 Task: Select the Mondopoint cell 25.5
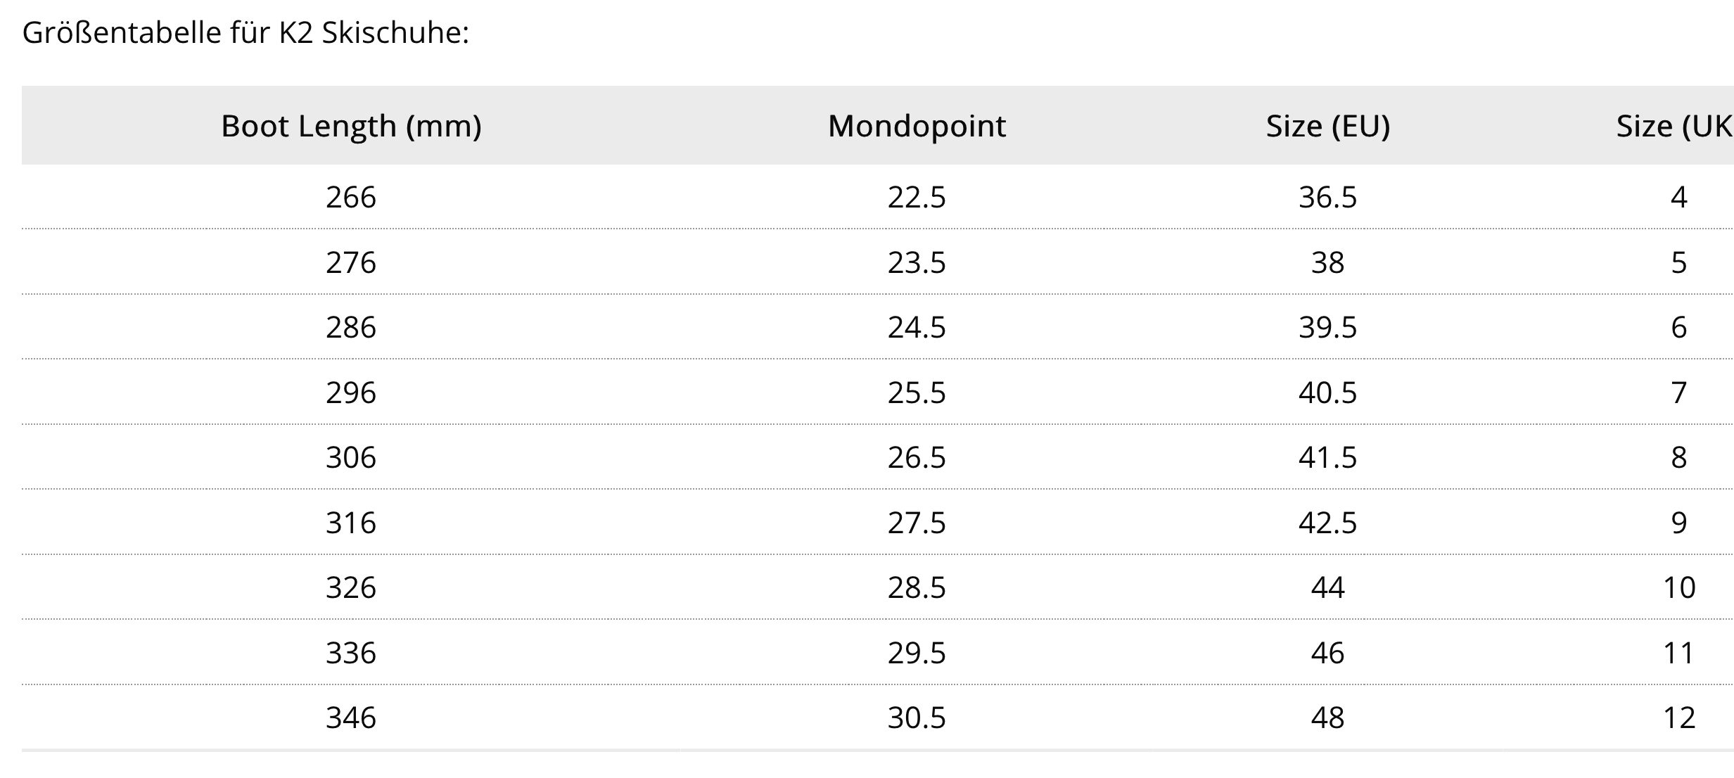[x=917, y=392]
